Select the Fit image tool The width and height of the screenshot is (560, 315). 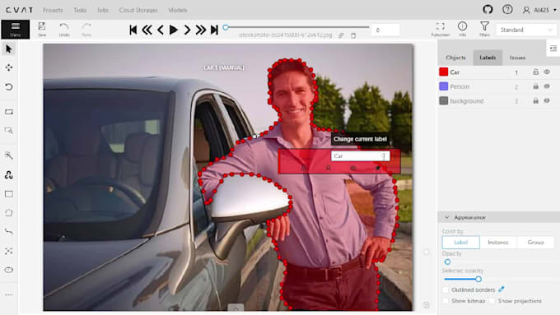coord(9,112)
